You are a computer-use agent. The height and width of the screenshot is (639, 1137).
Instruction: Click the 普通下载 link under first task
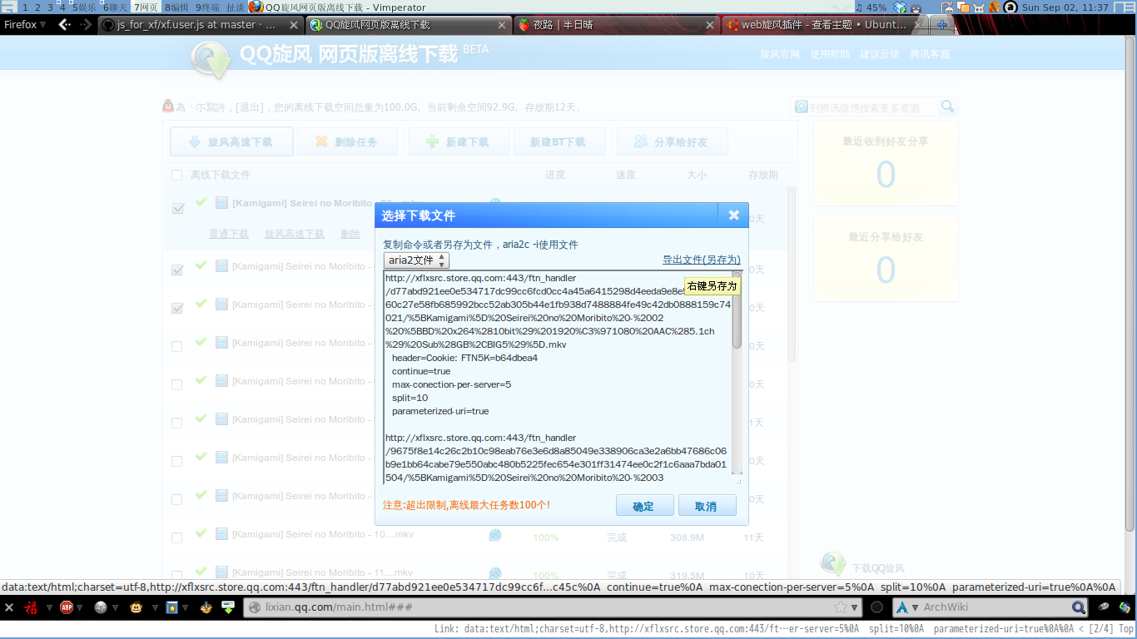229,234
